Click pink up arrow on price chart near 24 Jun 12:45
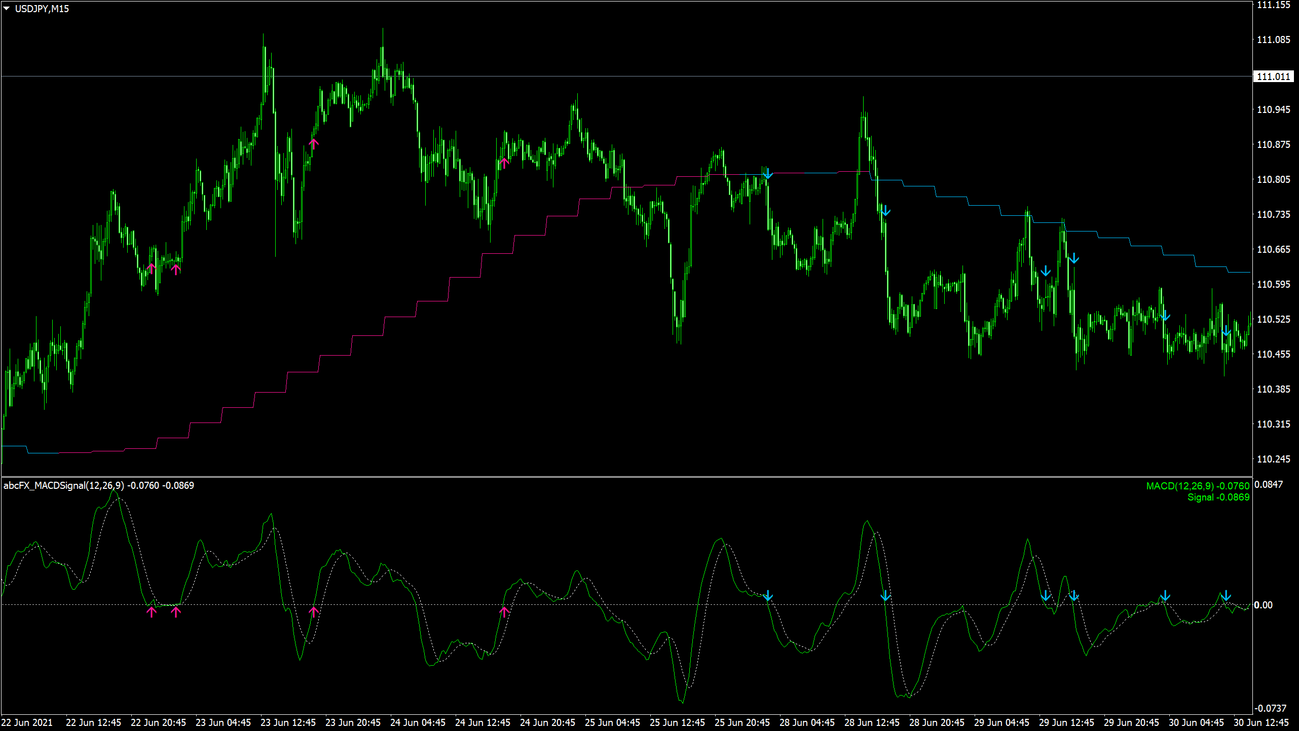This screenshot has height=731, width=1299. tap(504, 163)
